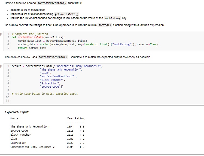Click the '# complete the function' comment
Screen dimensions: 204x156
[x=30, y=34]
